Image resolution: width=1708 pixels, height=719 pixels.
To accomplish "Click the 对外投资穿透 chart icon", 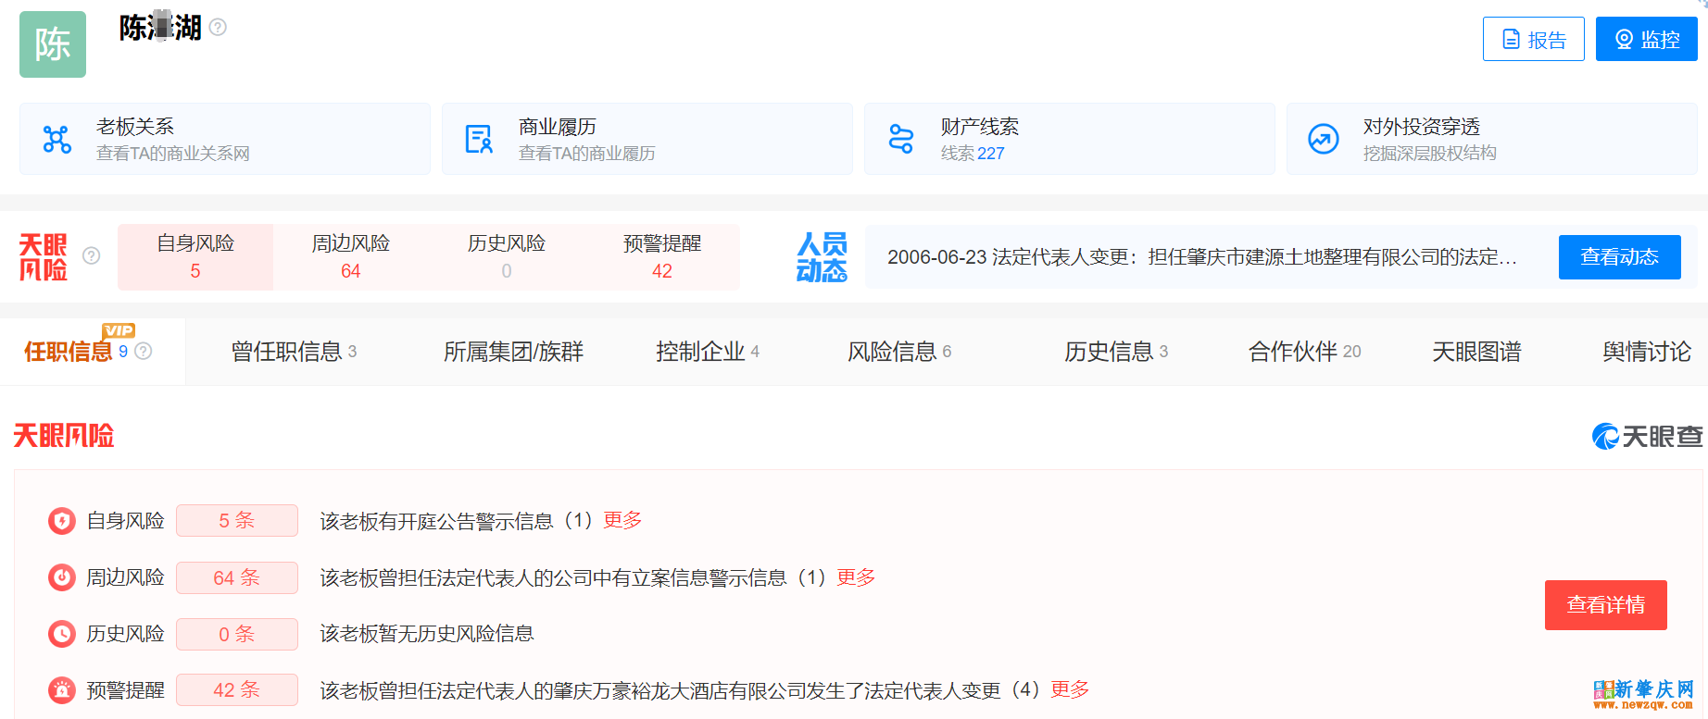I will coord(1323,139).
